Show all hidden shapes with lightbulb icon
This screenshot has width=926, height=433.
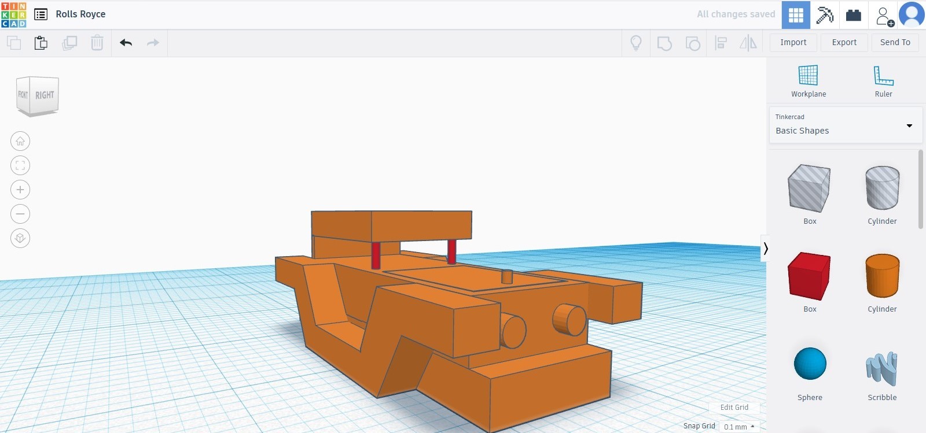636,43
